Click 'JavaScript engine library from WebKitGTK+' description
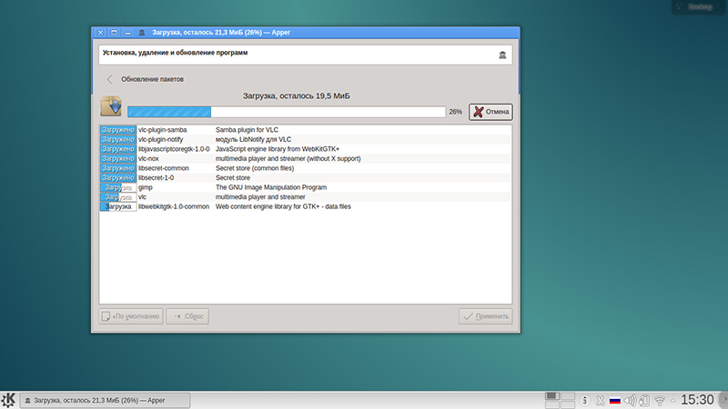728x409 pixels. pyautogui.click(x=278, y=149)
